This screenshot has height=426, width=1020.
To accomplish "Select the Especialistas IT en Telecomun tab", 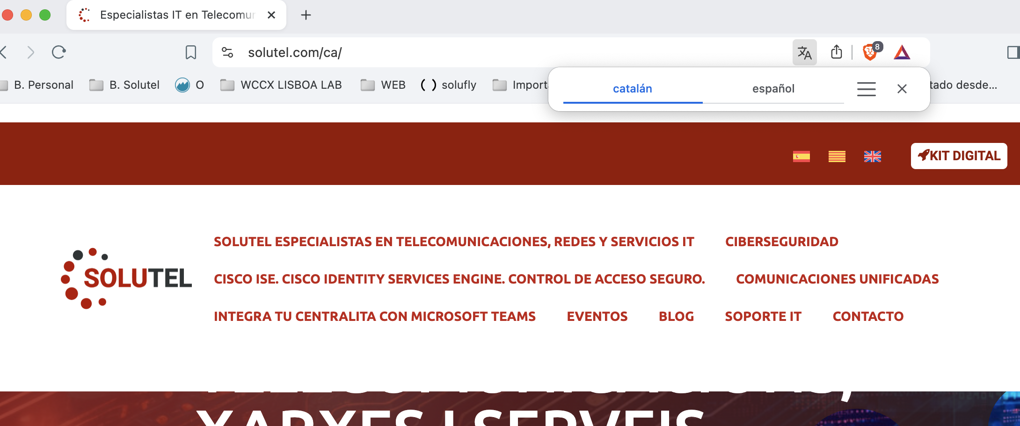I will point(176,15).
